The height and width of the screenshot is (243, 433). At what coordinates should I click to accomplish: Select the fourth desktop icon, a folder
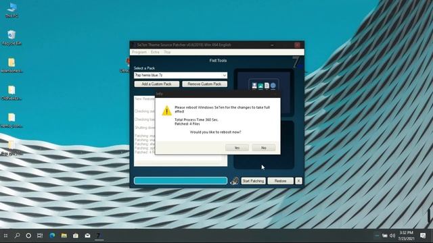pyautogui.click(x=12, y=93)
